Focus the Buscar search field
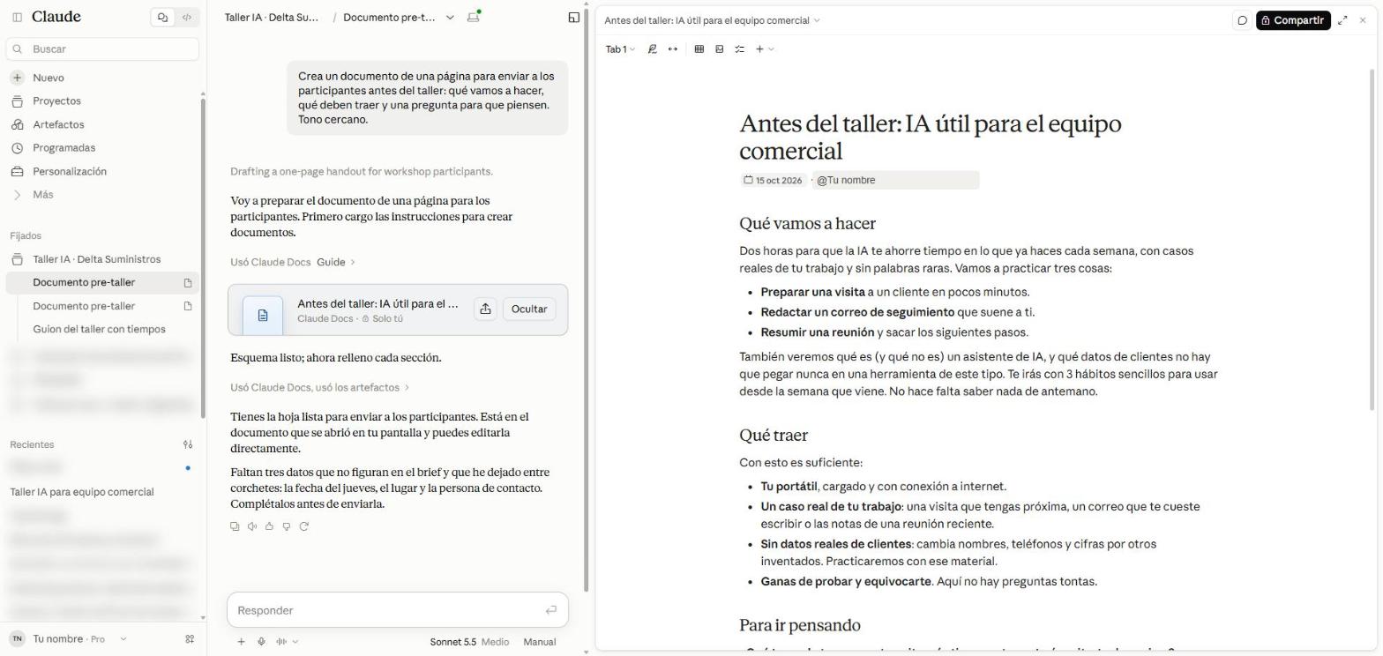Viewport: 1383px width, 656px height. point(102,48)
